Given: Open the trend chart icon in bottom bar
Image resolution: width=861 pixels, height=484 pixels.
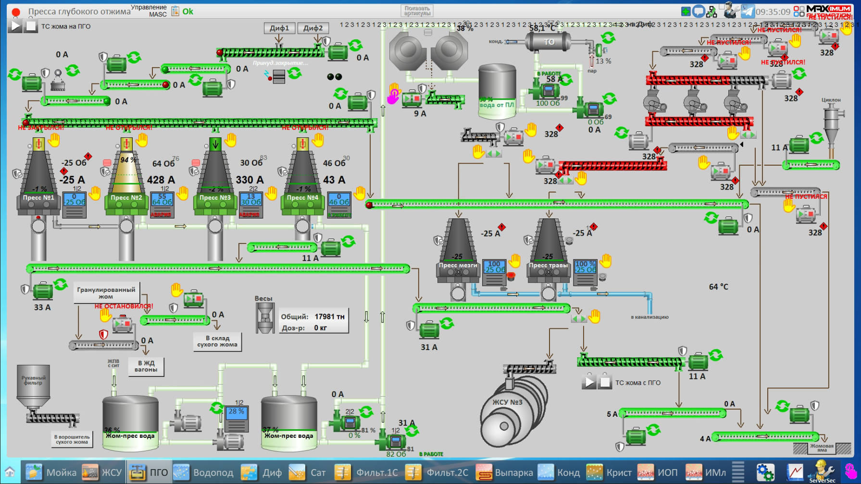Looking at the screenshot, I should [794, 472].
